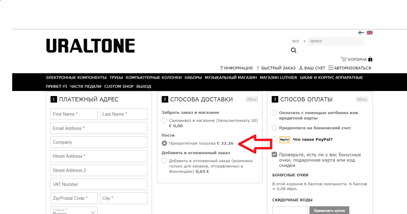Click the PayPal logo
Image resolution: width=407 pixels, height=214 pixels.
coord(285,139)
